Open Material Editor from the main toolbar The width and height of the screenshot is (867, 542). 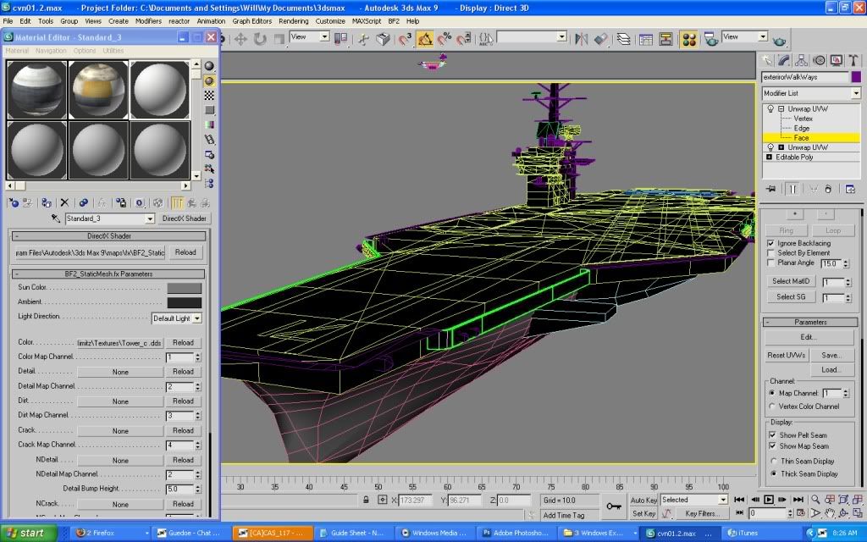point(689,39)
